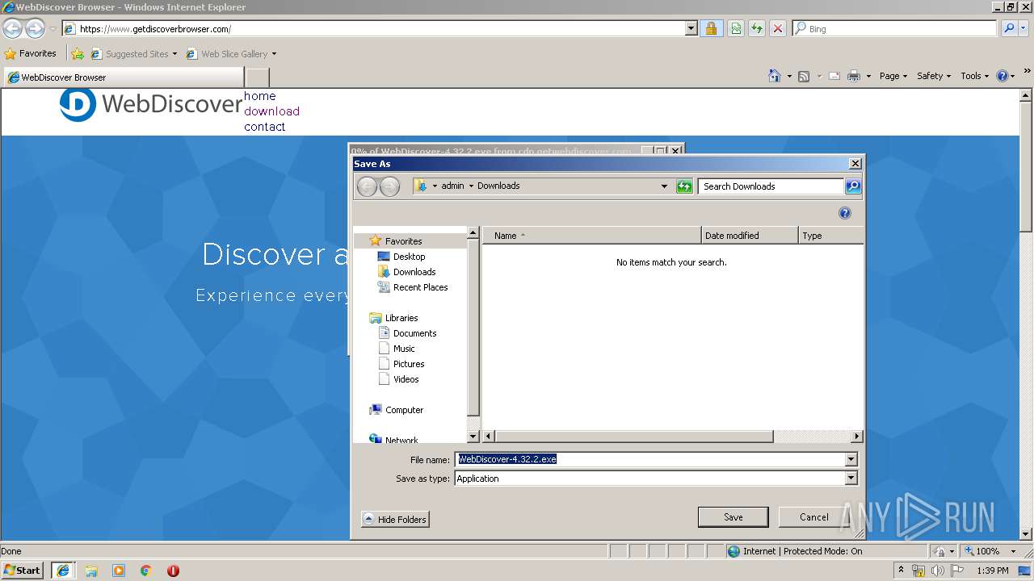
Task: Click the Save As dialog Back button
Action: (367, 186)
